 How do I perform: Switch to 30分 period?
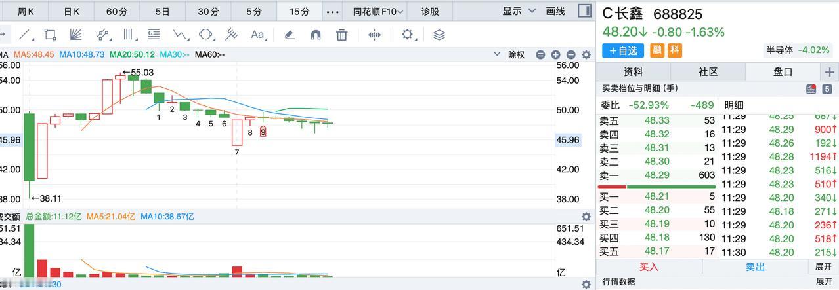click(x=208, y=11)
